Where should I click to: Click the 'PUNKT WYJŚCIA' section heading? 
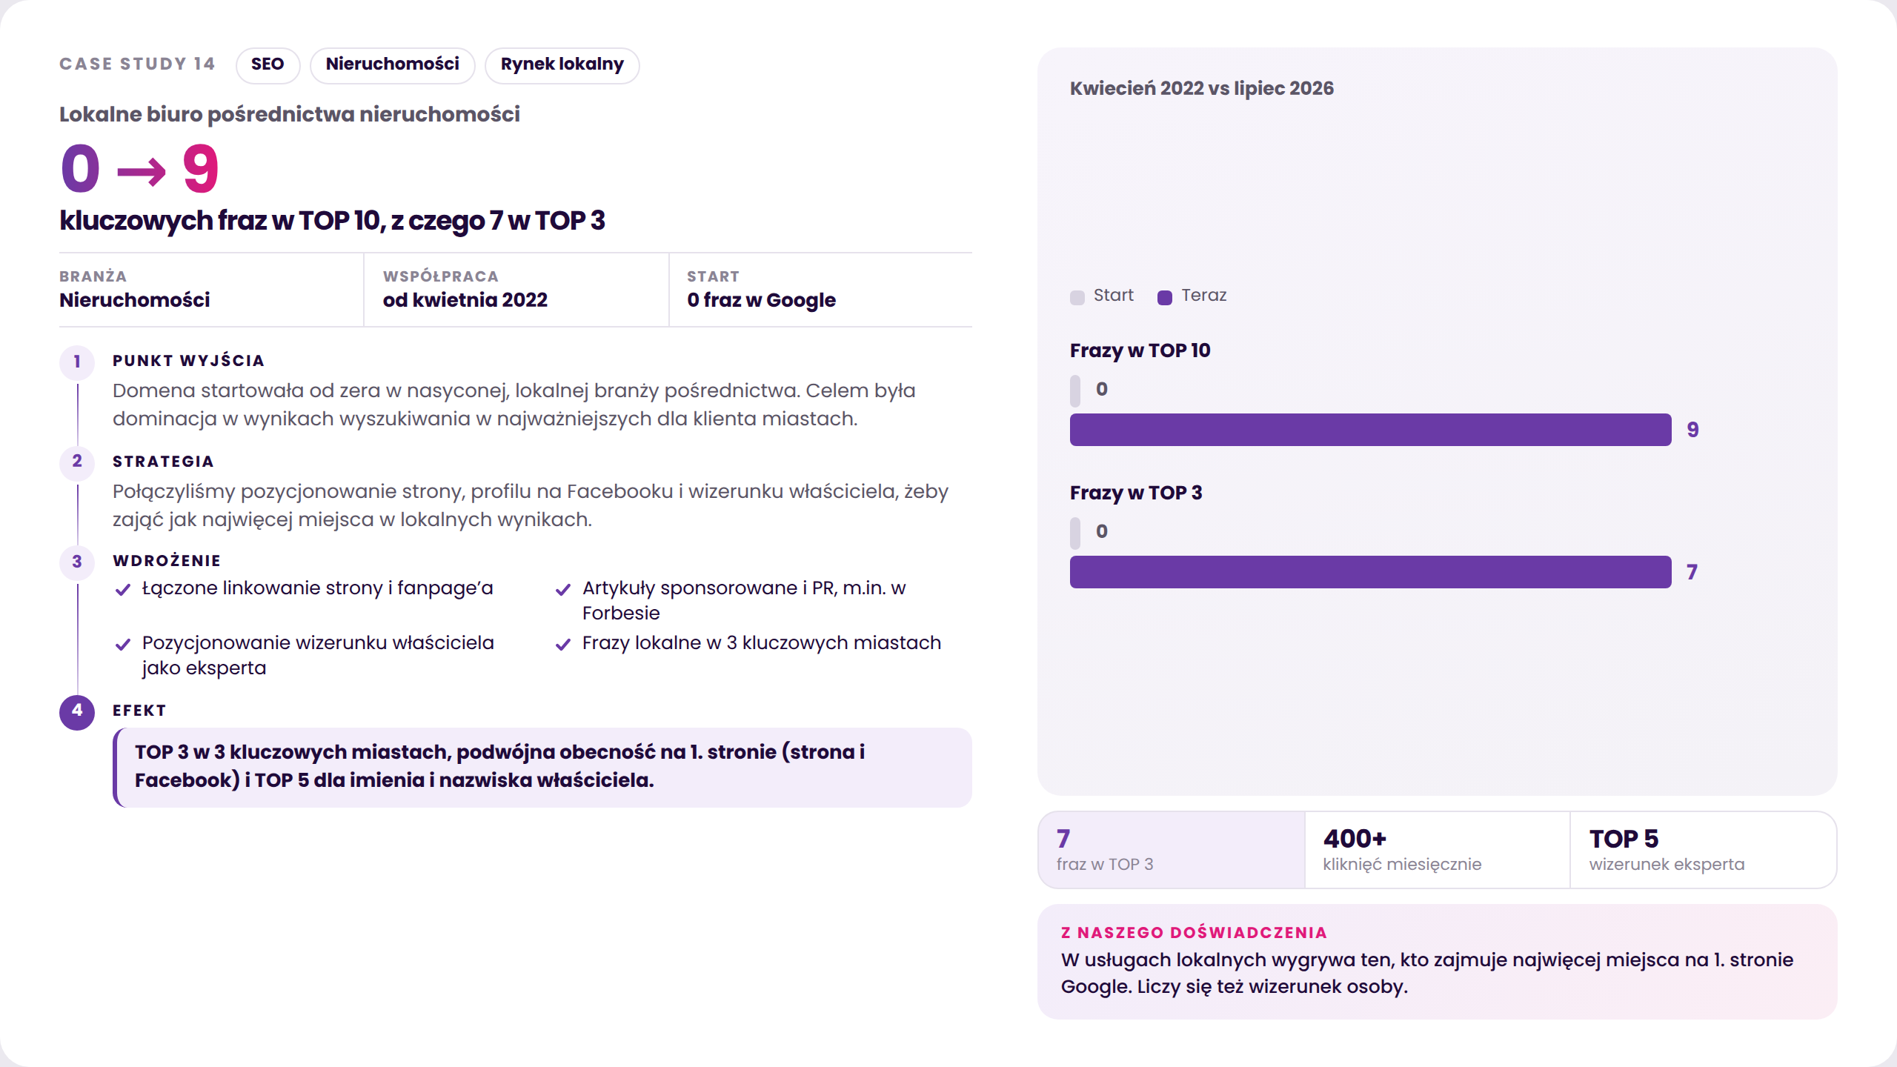[188, 361]
